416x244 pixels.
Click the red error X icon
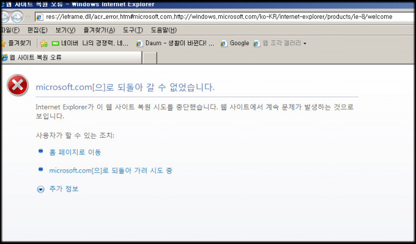[18, 85]
